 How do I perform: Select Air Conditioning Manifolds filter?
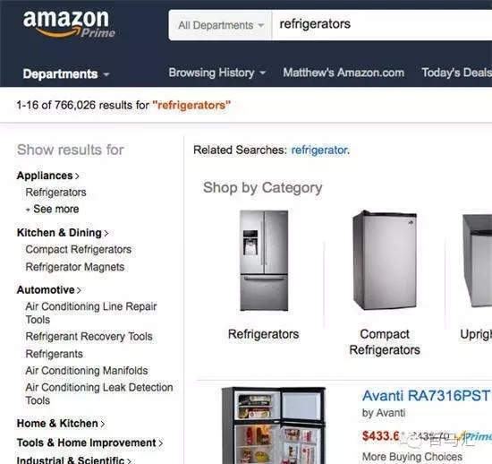pos(87,371)
